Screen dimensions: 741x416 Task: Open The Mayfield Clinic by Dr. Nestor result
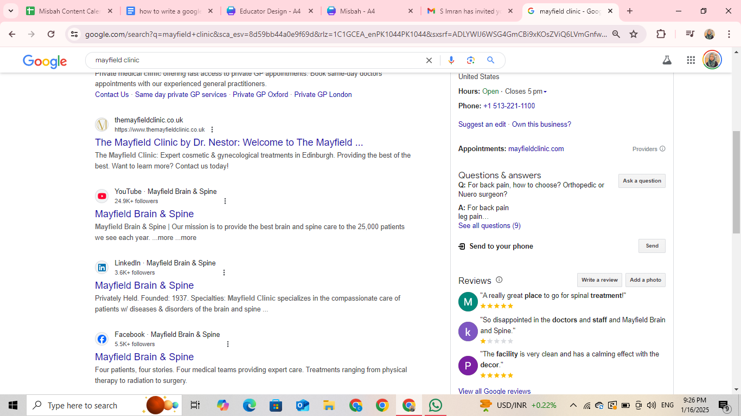point(229,142)
